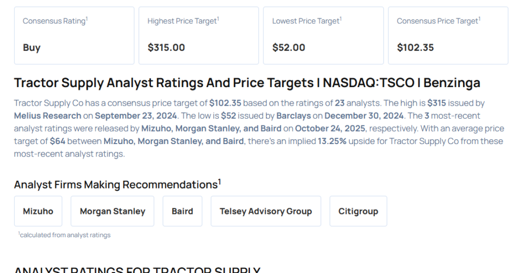Choose the Baird analyst firm button
Screen dimensions: 531x273
[182, 211]
